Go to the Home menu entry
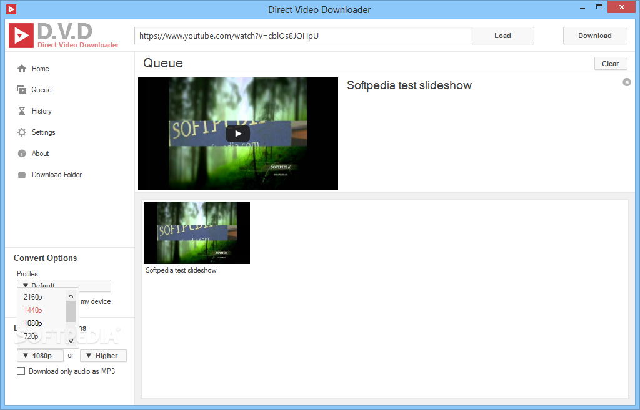 point(41,69)
